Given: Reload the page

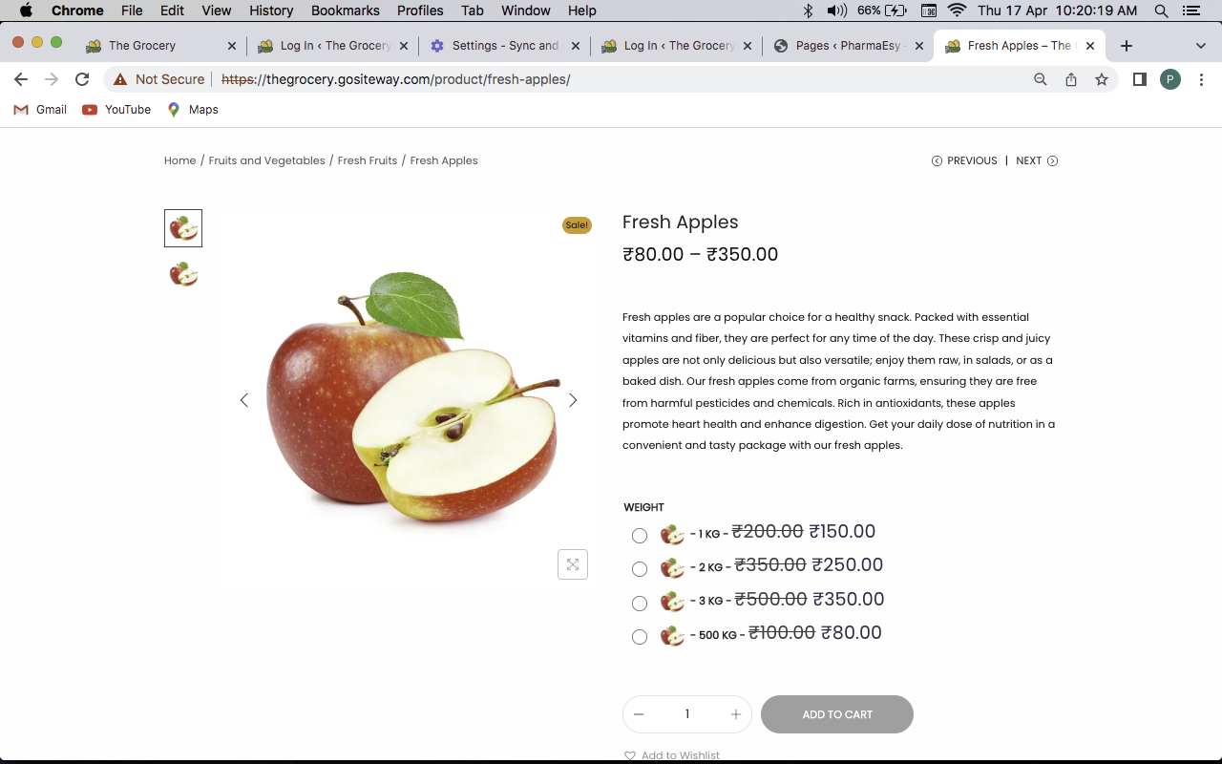Looking at the screenshot, I should [x=82, y=79].
